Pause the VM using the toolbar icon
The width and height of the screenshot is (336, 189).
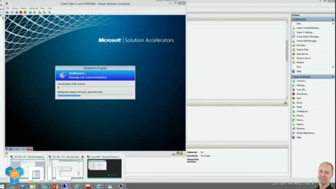click(x=30, y=12)
